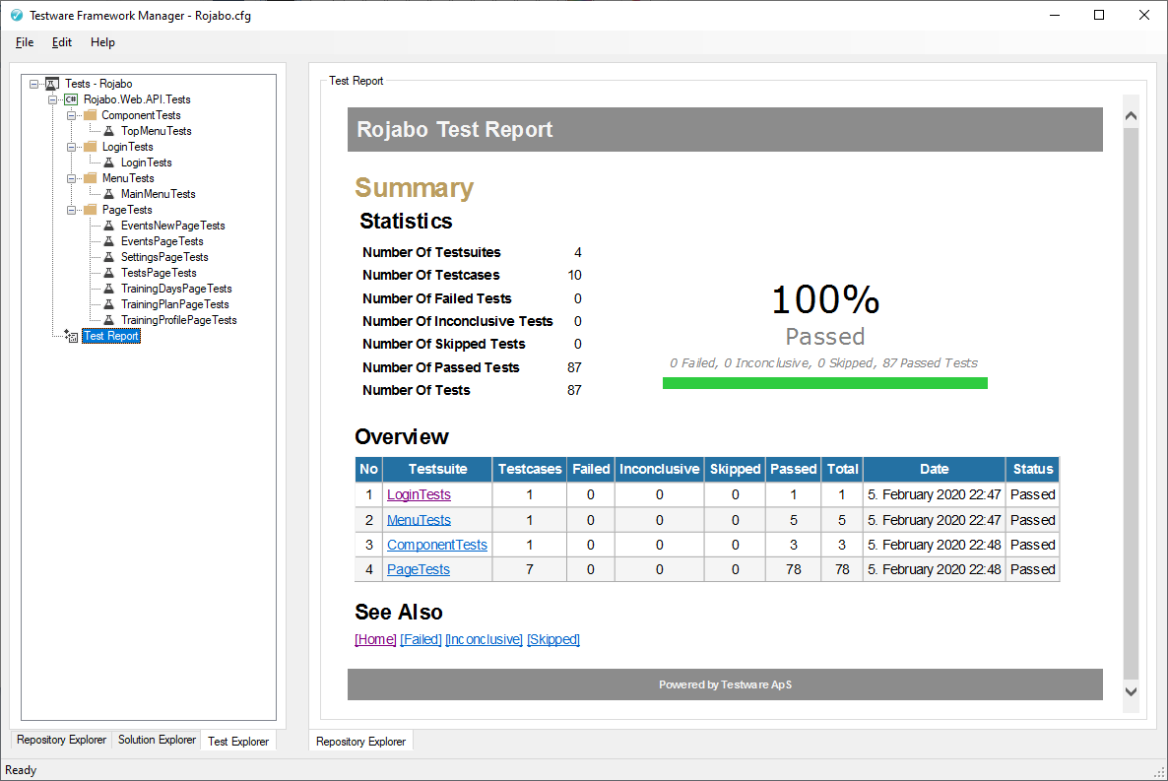Open the Edit menu
Screen dimensions: 1168x781
(62, 42)
